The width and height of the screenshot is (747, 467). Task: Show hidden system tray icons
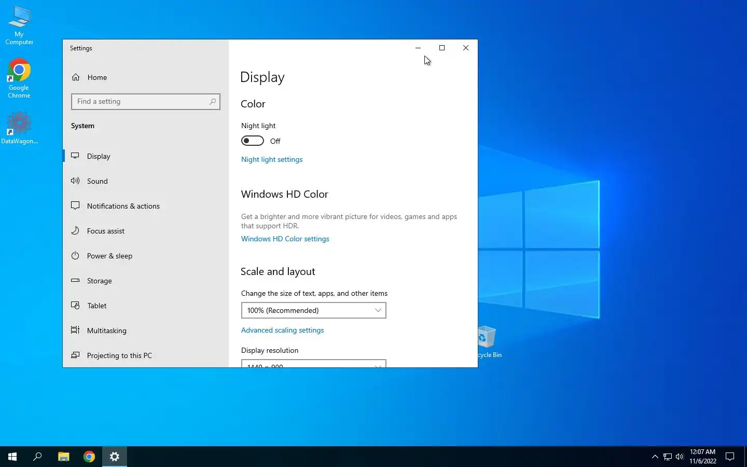coord(655,457)
